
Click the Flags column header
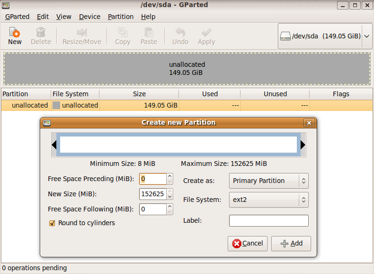[341, 94]
